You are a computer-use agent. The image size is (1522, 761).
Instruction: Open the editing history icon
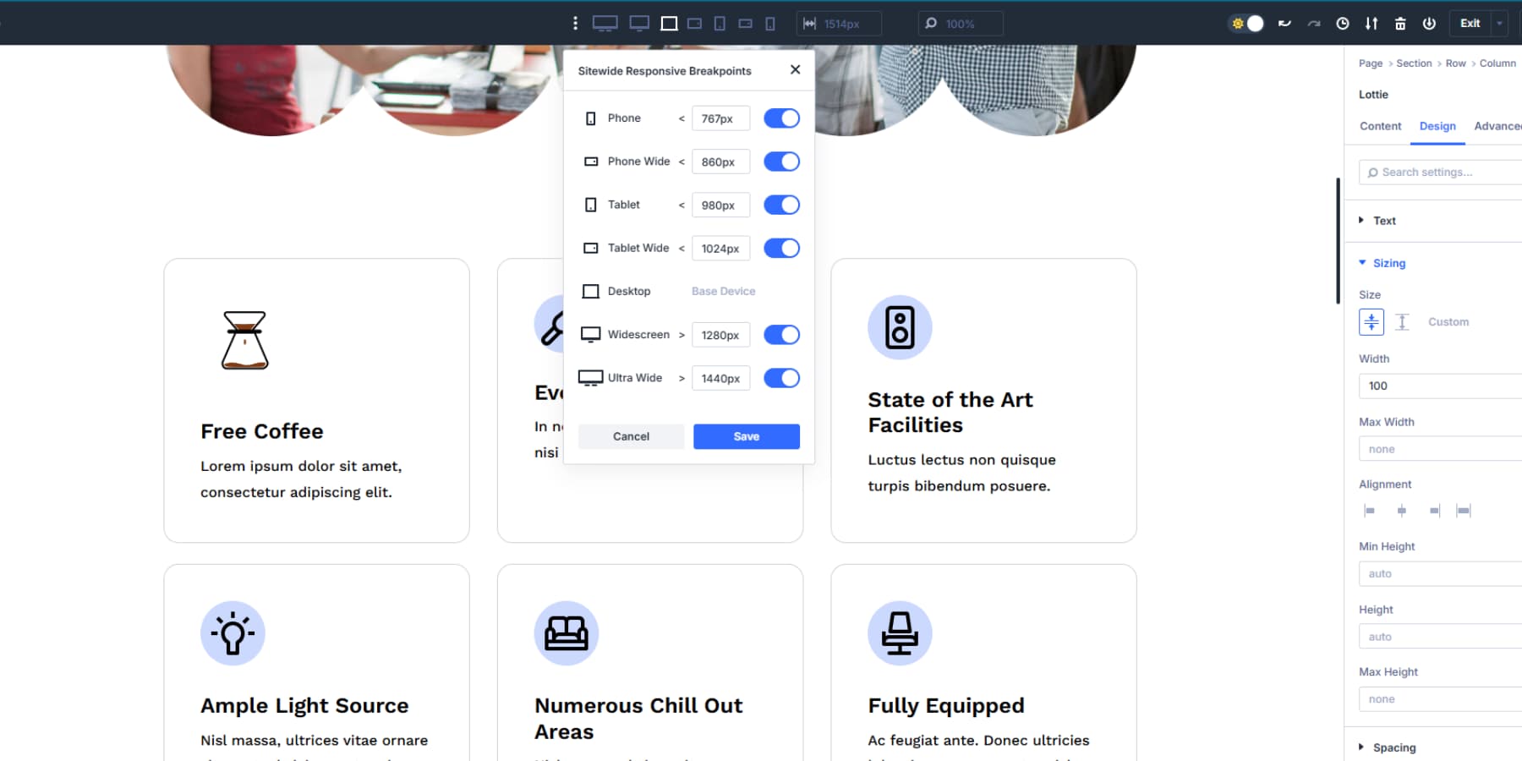(x=1343, y=23)
